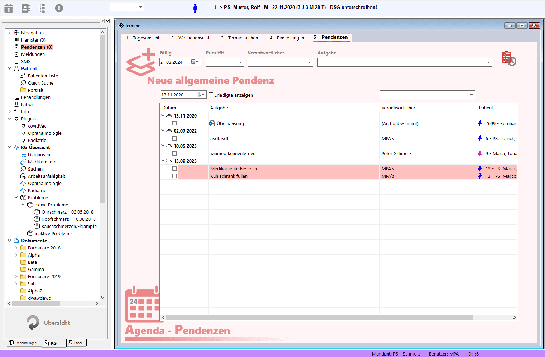Click the navigation tree horizontal scrollbar

pos(36,303)
